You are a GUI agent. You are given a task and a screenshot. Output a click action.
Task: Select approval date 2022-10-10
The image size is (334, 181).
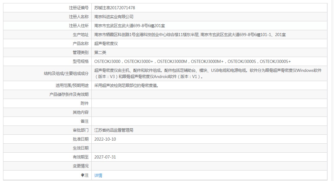tap(105, 139)
